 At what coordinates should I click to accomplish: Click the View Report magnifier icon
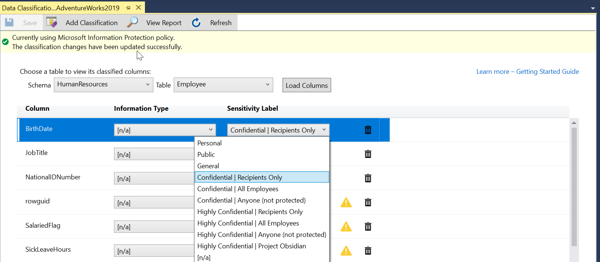pyautogui.click(x=132, y=23)
